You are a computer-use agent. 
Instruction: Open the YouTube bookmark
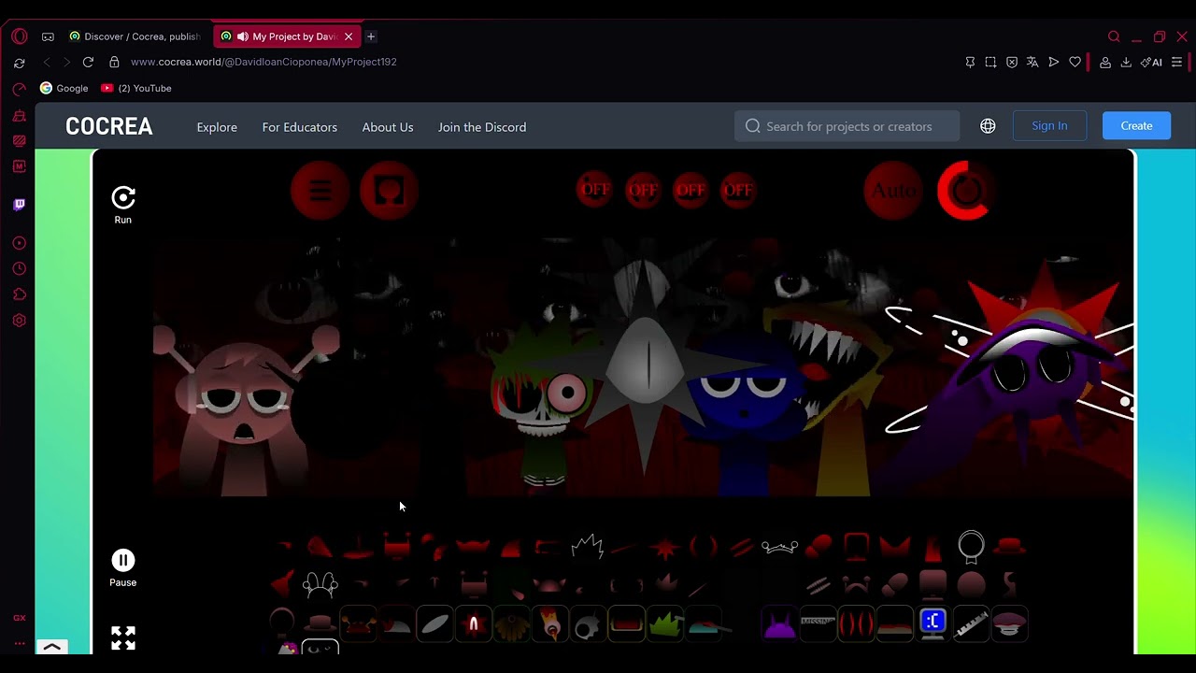click(136, 88)
